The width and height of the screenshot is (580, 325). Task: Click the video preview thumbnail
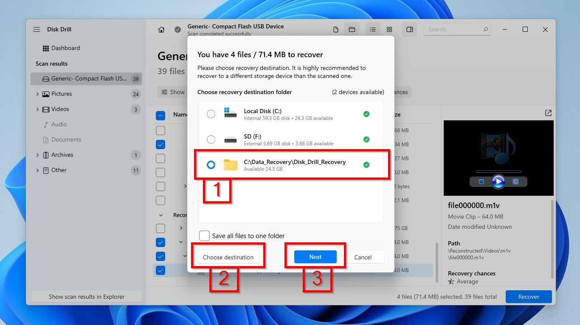[498, 158]
